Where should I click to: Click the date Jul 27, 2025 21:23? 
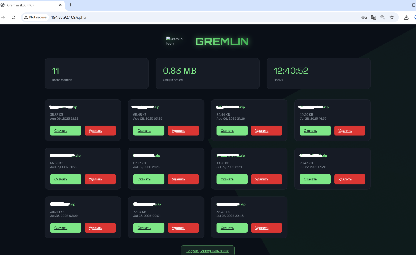coord(146,167)
